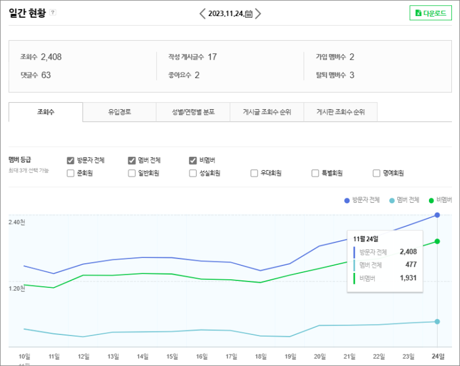
Task: Go to previous date with left chevron
Action: [202, 13]
